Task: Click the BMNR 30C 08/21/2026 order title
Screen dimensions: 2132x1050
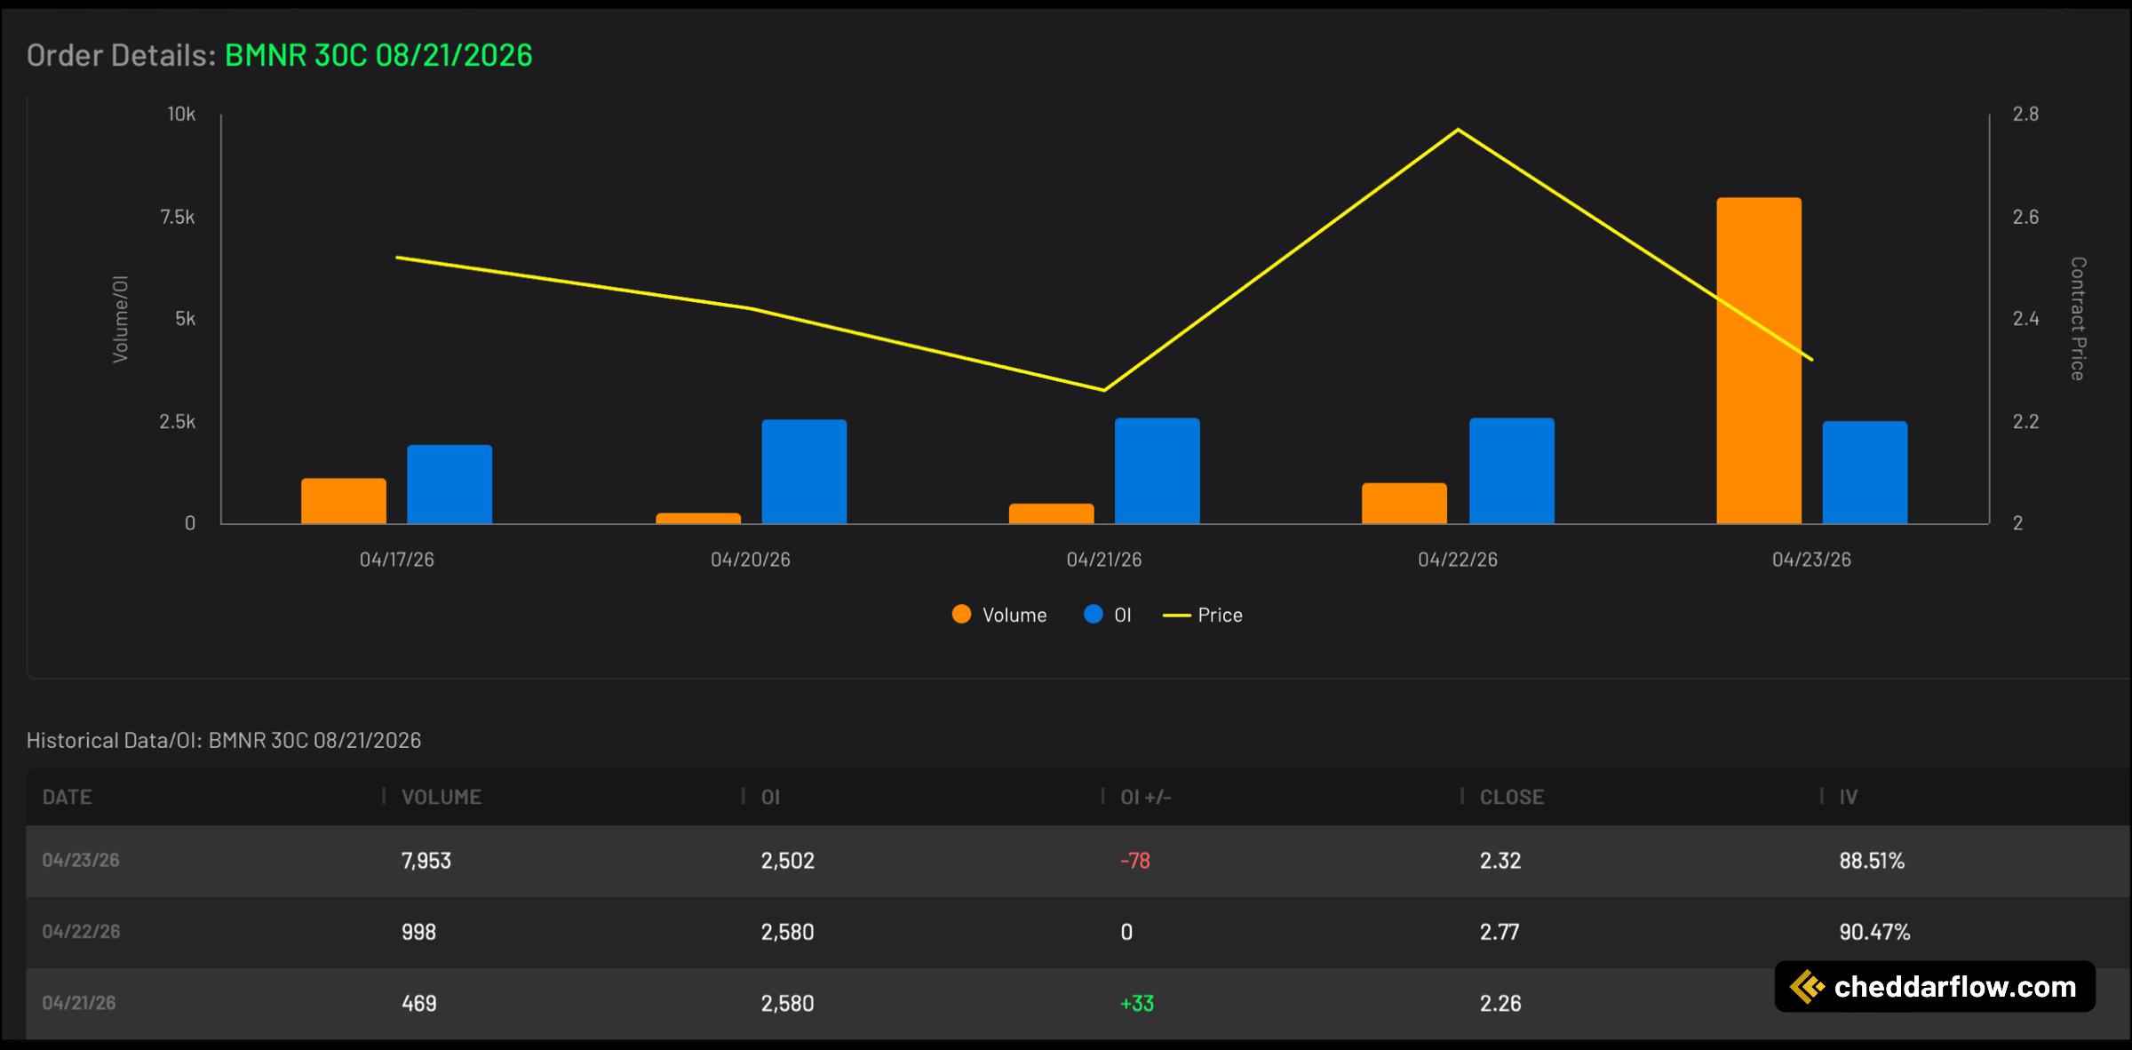Action: pos(378,55)
